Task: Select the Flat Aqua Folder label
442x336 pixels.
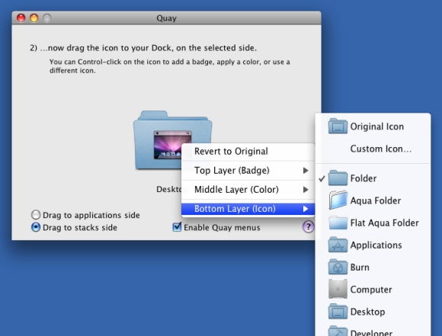Action: (385, 222)
